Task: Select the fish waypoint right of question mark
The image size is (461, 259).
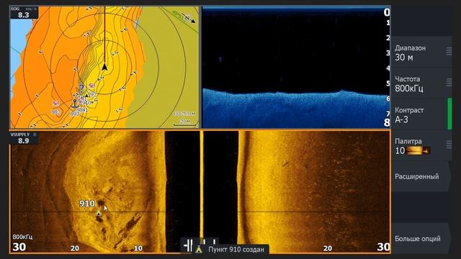Action: point(91,86)
